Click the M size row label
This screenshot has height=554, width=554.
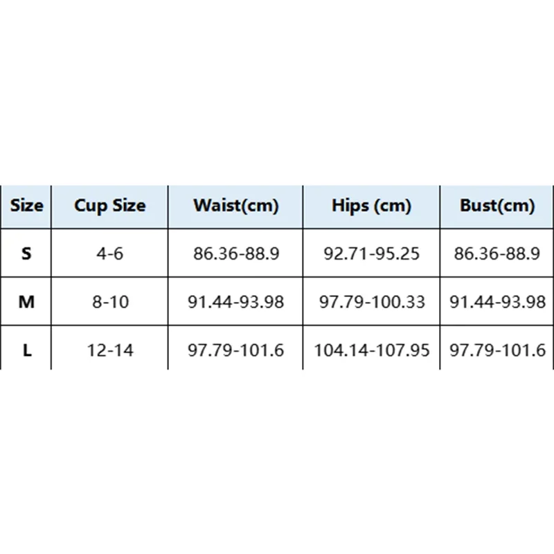(x=27, y=302)
